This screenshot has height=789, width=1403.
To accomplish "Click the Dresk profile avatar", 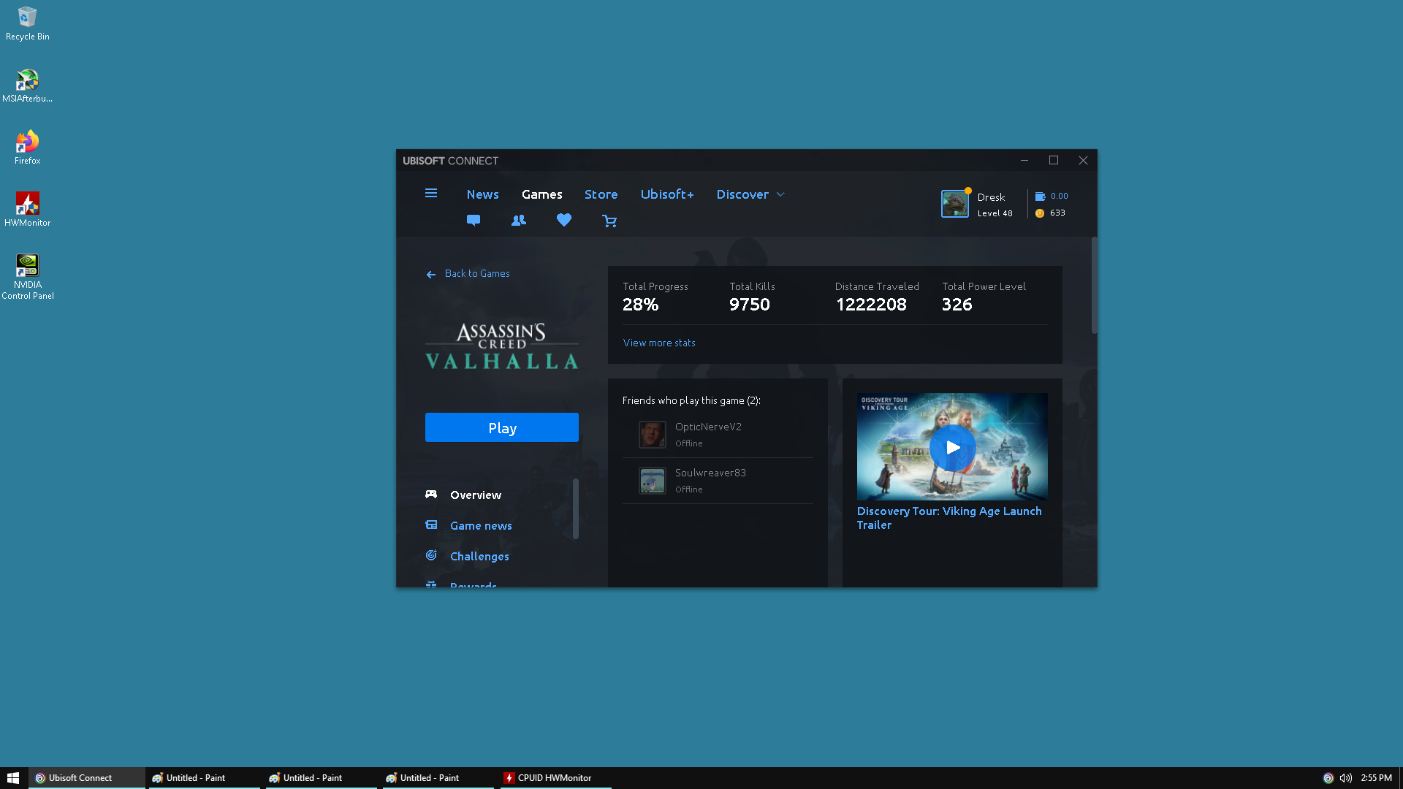I will pos(954,204).
